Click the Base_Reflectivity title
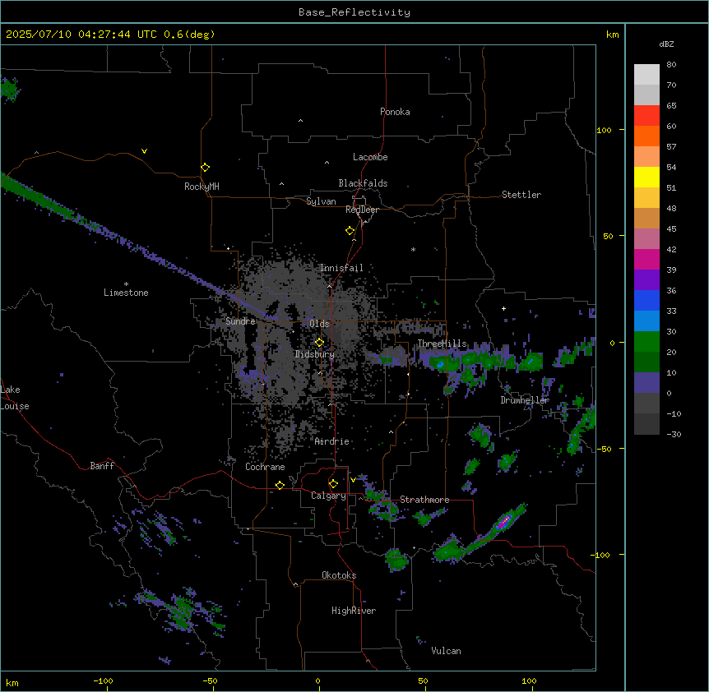 pos(354,12)
